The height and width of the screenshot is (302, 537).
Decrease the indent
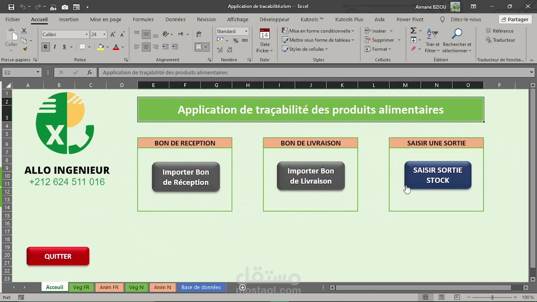[165, 47]
